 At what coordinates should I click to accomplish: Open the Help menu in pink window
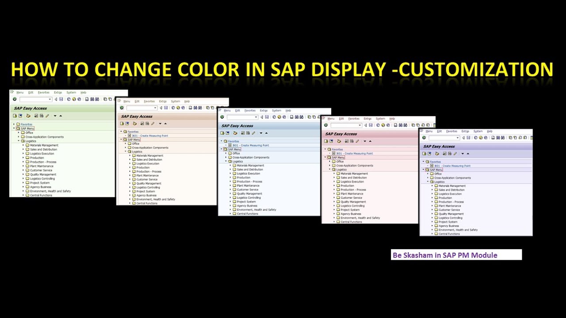(392, 119)
